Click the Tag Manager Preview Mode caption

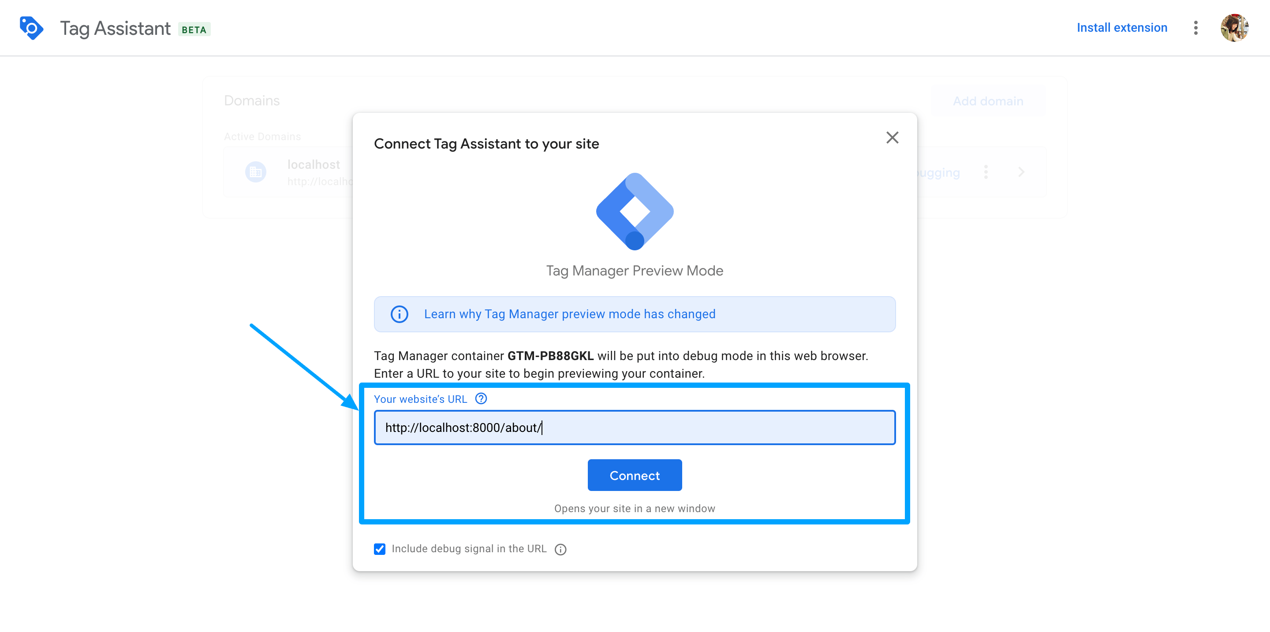pos(635,271)
